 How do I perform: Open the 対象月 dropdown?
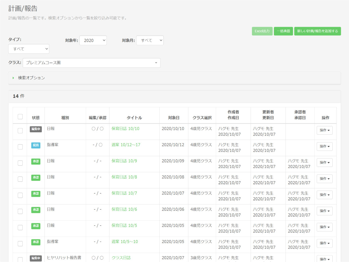[150, 40]
